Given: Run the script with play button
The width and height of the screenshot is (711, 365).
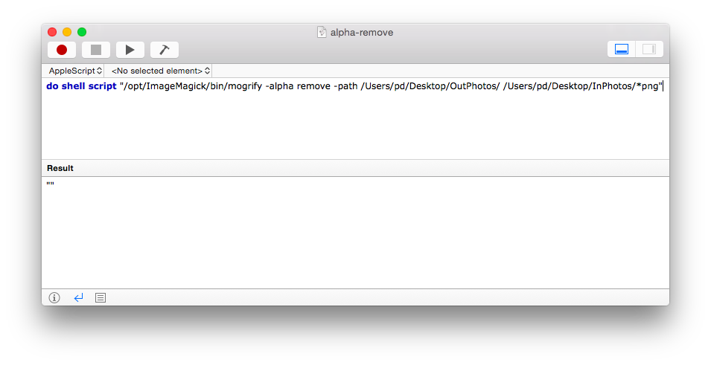Looking at the screenshot, I should 130,50.
